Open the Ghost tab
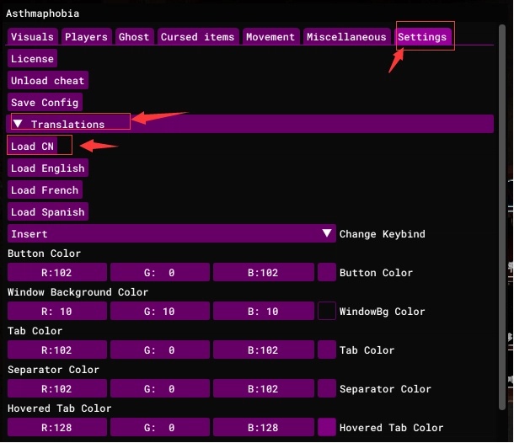This screenshot has width=514, height=443. [x=134, y=37]
